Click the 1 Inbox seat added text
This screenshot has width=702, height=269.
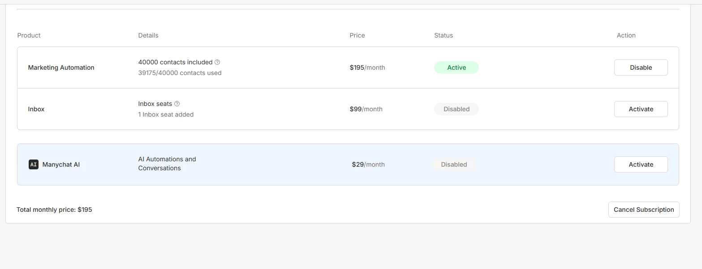166,114
